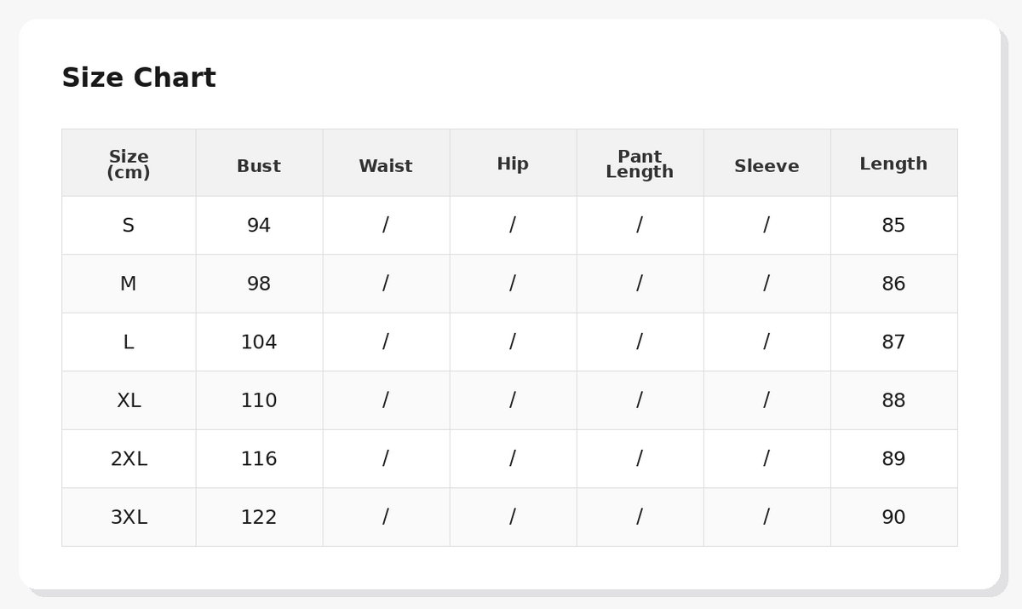Click the Hip column header
This screenshot has height=609, width=1022.
[x=513, y=164]
